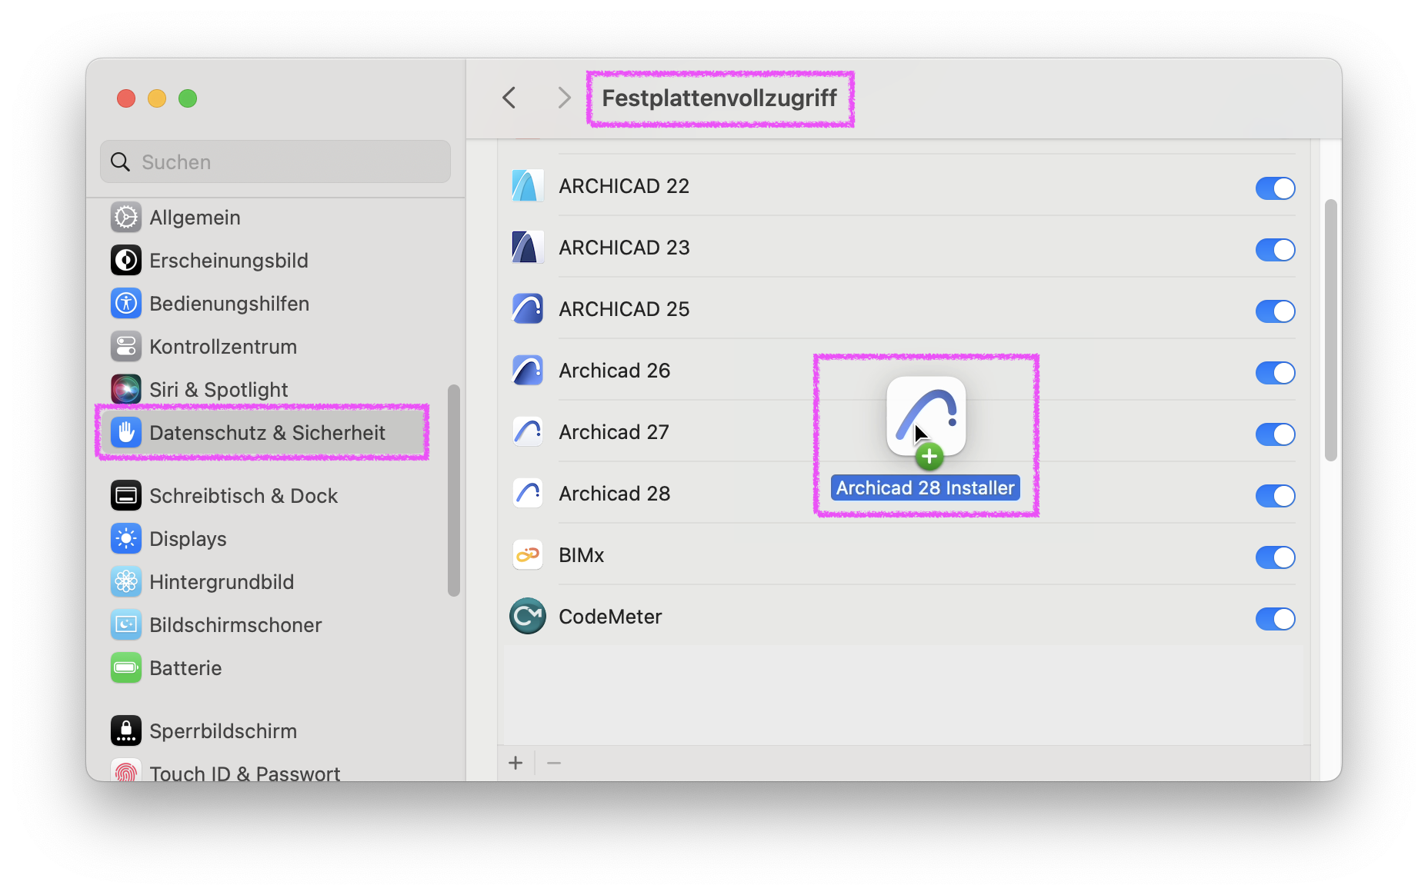Toggle the Archicad 26 switch
The height and width of the screenshot is (895, 1428).
point(1275,373)
